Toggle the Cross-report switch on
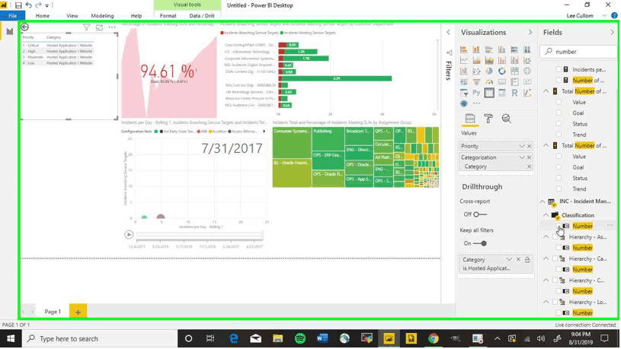Screen dimensions: 621x349 tap(479, 214)
